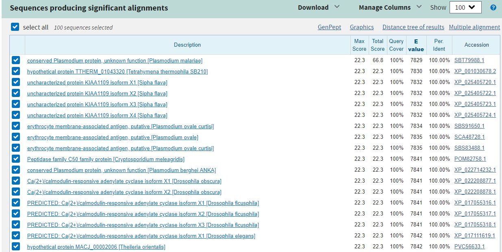This screenshot has height=252, width=502.
Task: Toggle checkbox for Drosophila elegans row
Action: [16, 235]
